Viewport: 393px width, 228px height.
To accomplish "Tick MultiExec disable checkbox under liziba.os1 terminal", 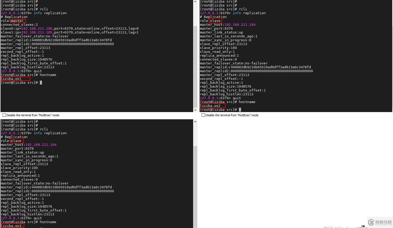I will click(x=4, y=115).
